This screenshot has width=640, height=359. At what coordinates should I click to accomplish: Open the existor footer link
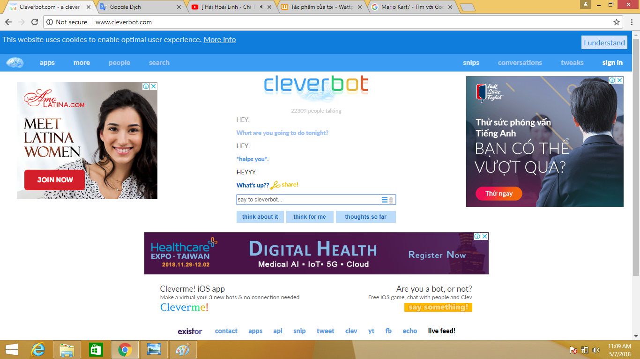pyautogui.click(x=190, y=331)
